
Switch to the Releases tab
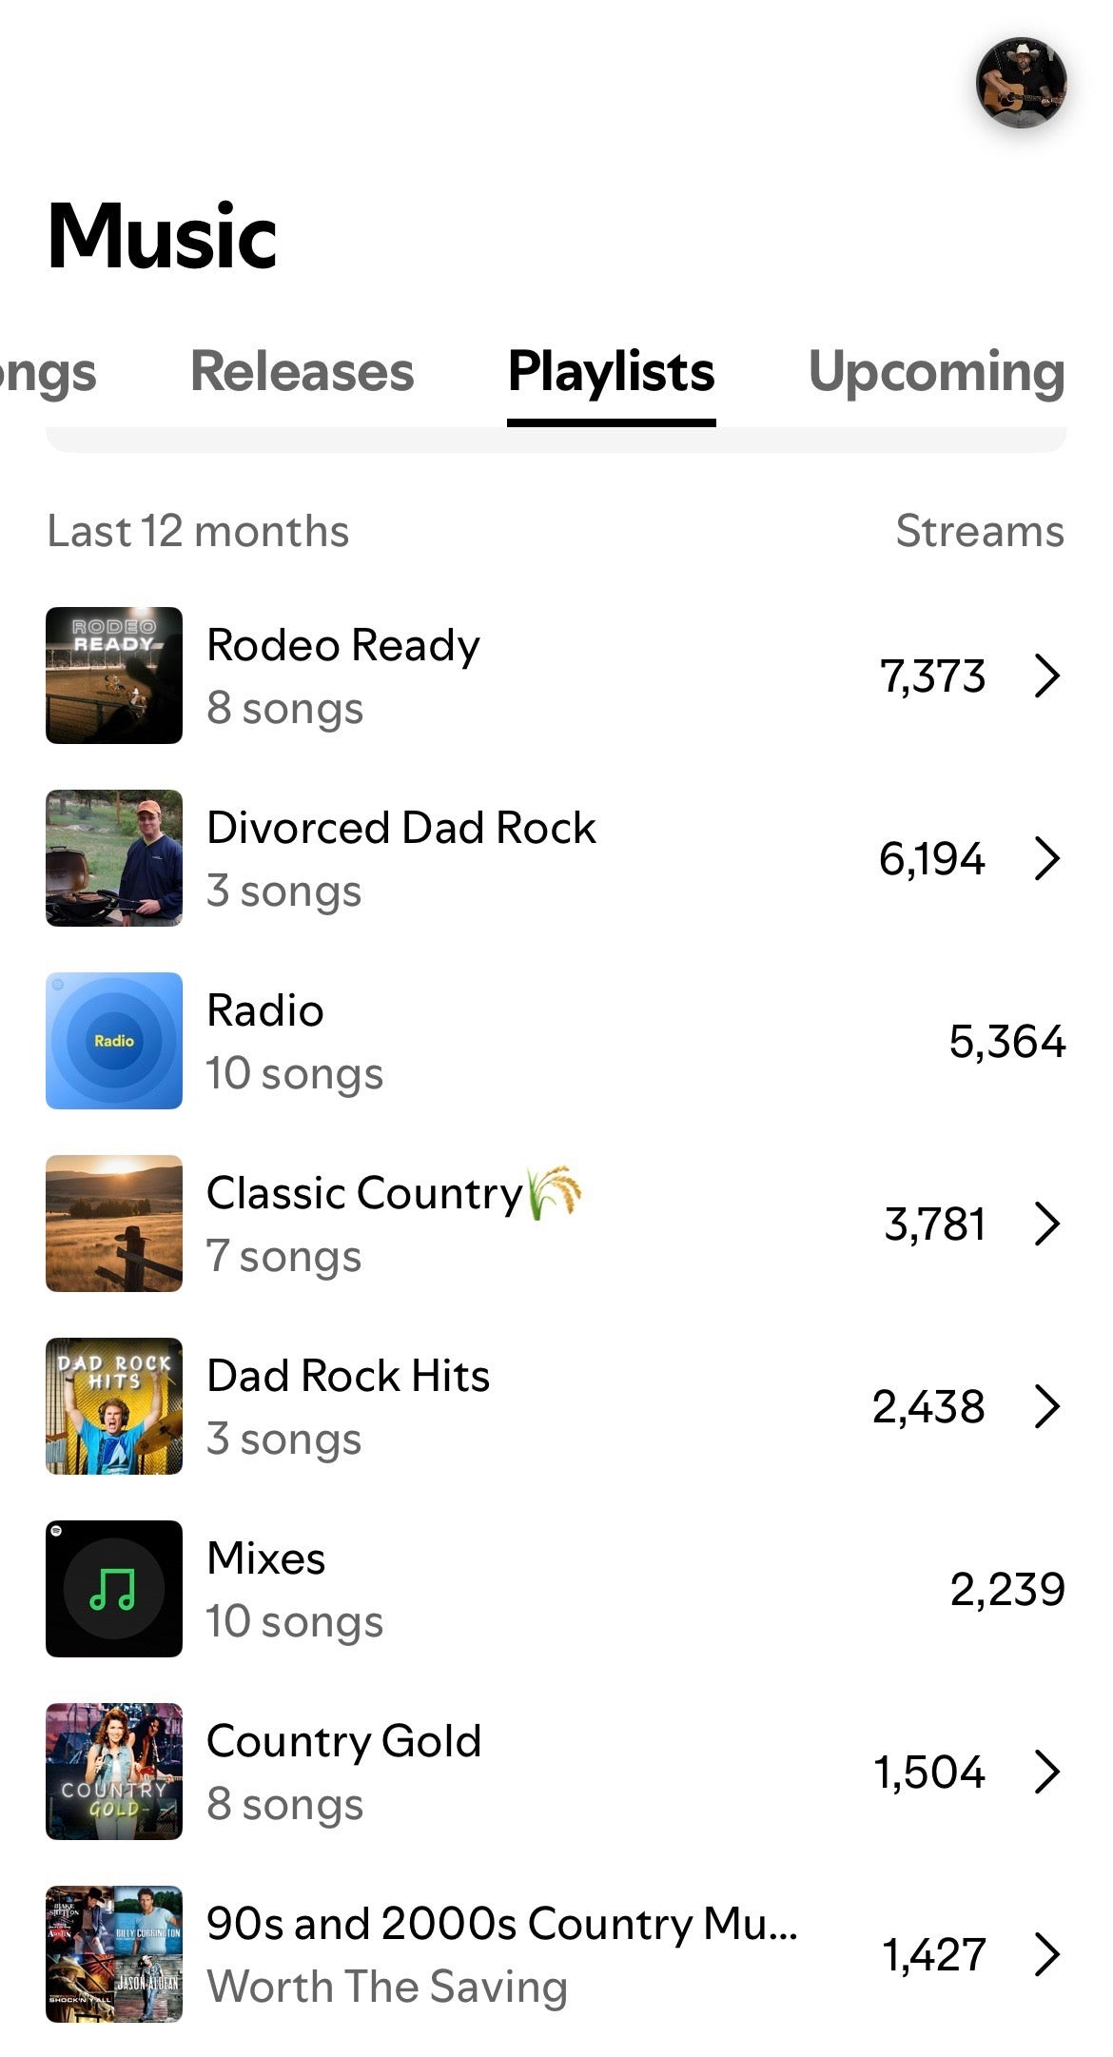(x=303, y=371)
